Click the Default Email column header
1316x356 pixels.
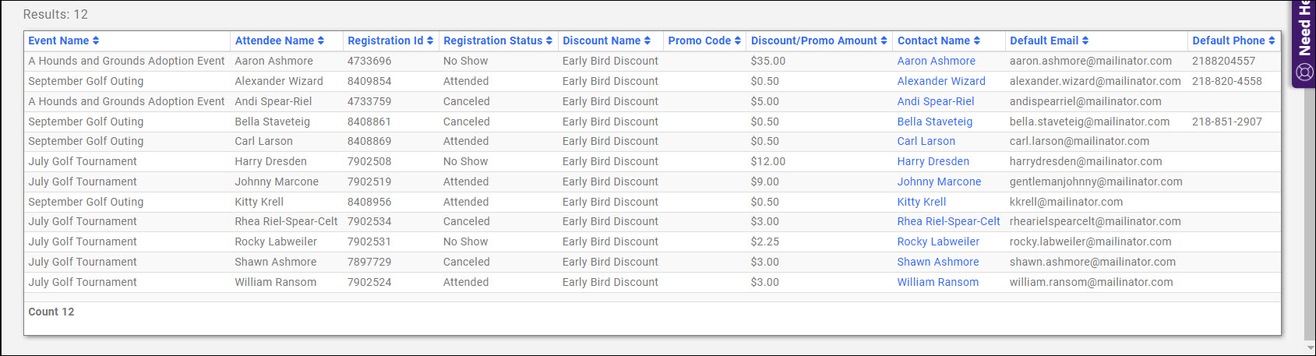click(x=1043, y=41)
